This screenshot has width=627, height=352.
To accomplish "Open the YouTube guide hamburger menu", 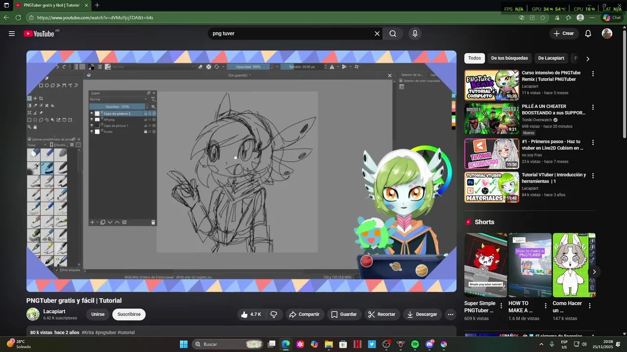I will 12,34.
